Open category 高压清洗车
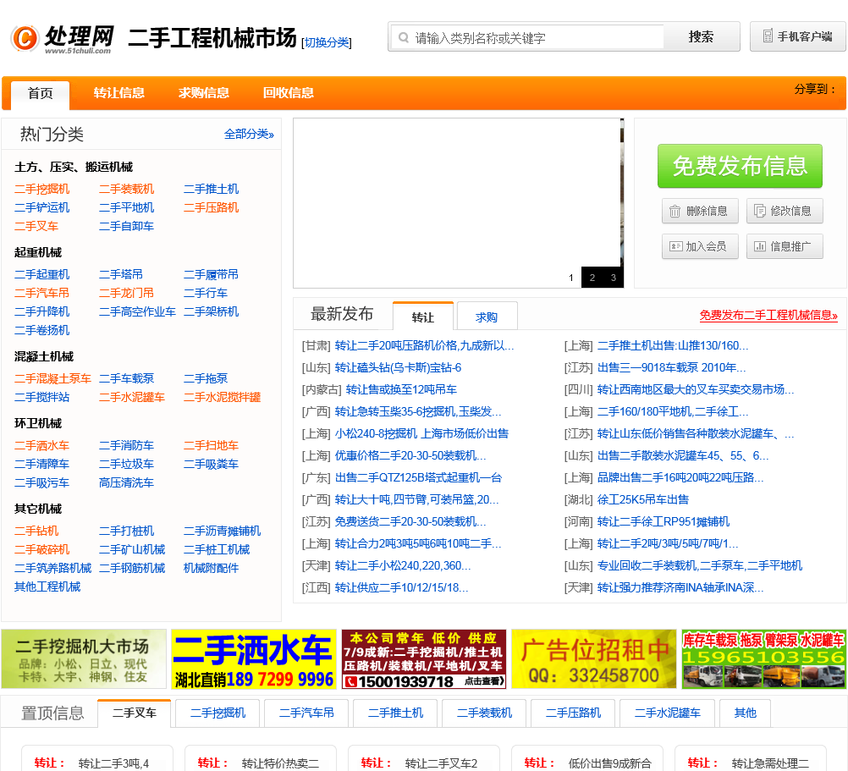 [127, 482]
